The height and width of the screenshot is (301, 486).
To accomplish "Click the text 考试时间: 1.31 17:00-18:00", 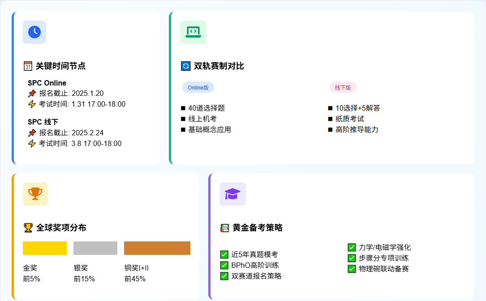I will click(82, 104).
